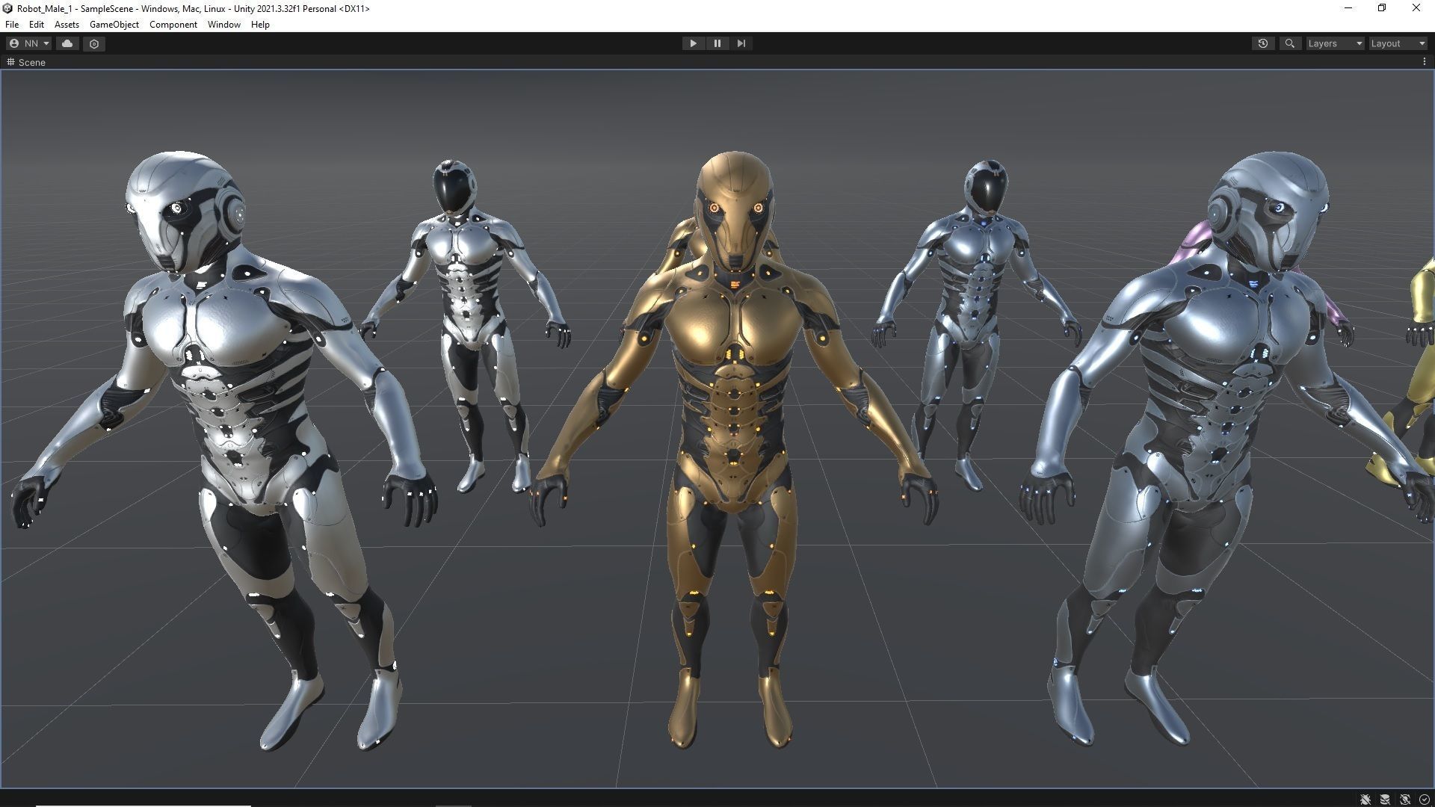Screen dimensions: 1435x807
Task: Open the NN account dropdown
Action: click(x=28, y=43)
